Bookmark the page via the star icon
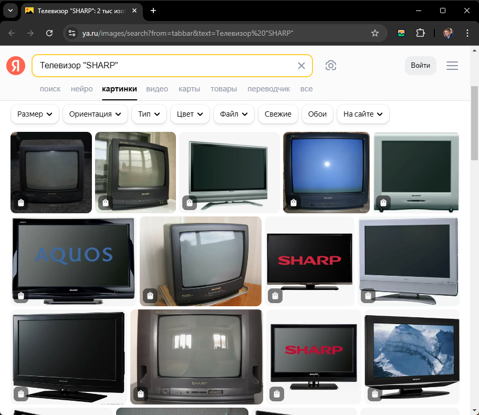 click(375, 33)
